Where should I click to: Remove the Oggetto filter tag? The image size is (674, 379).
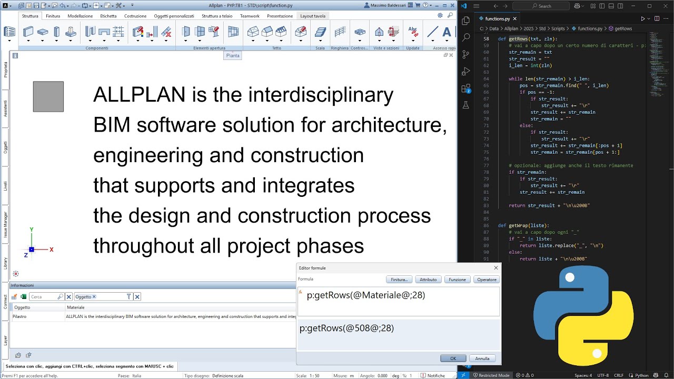(x=94, y=297)
